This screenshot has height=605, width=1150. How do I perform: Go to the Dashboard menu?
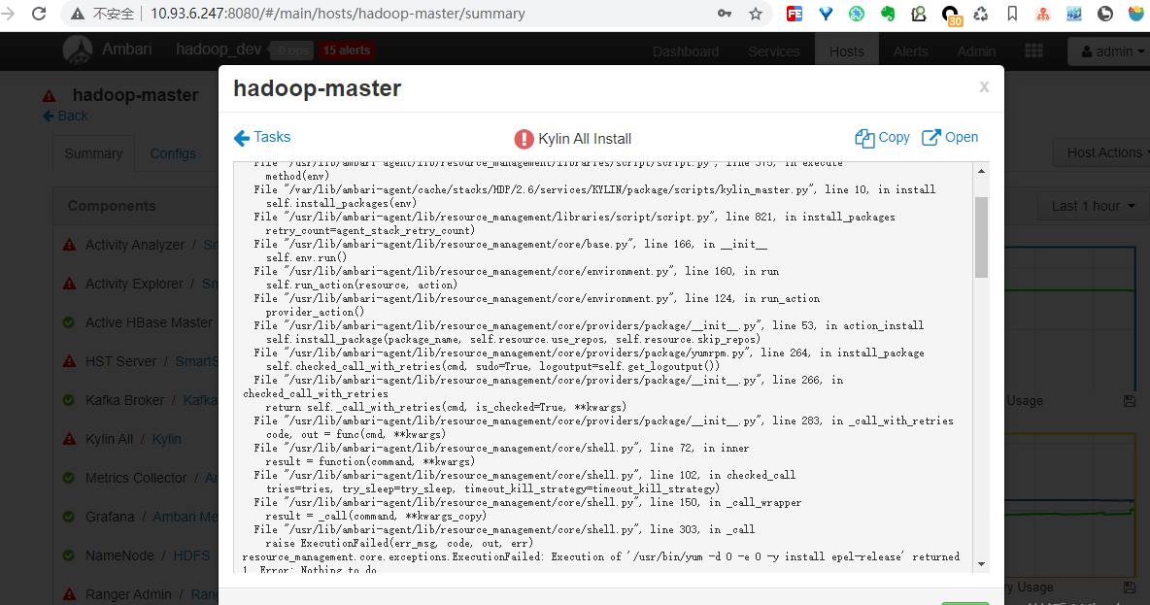[686, 51]
